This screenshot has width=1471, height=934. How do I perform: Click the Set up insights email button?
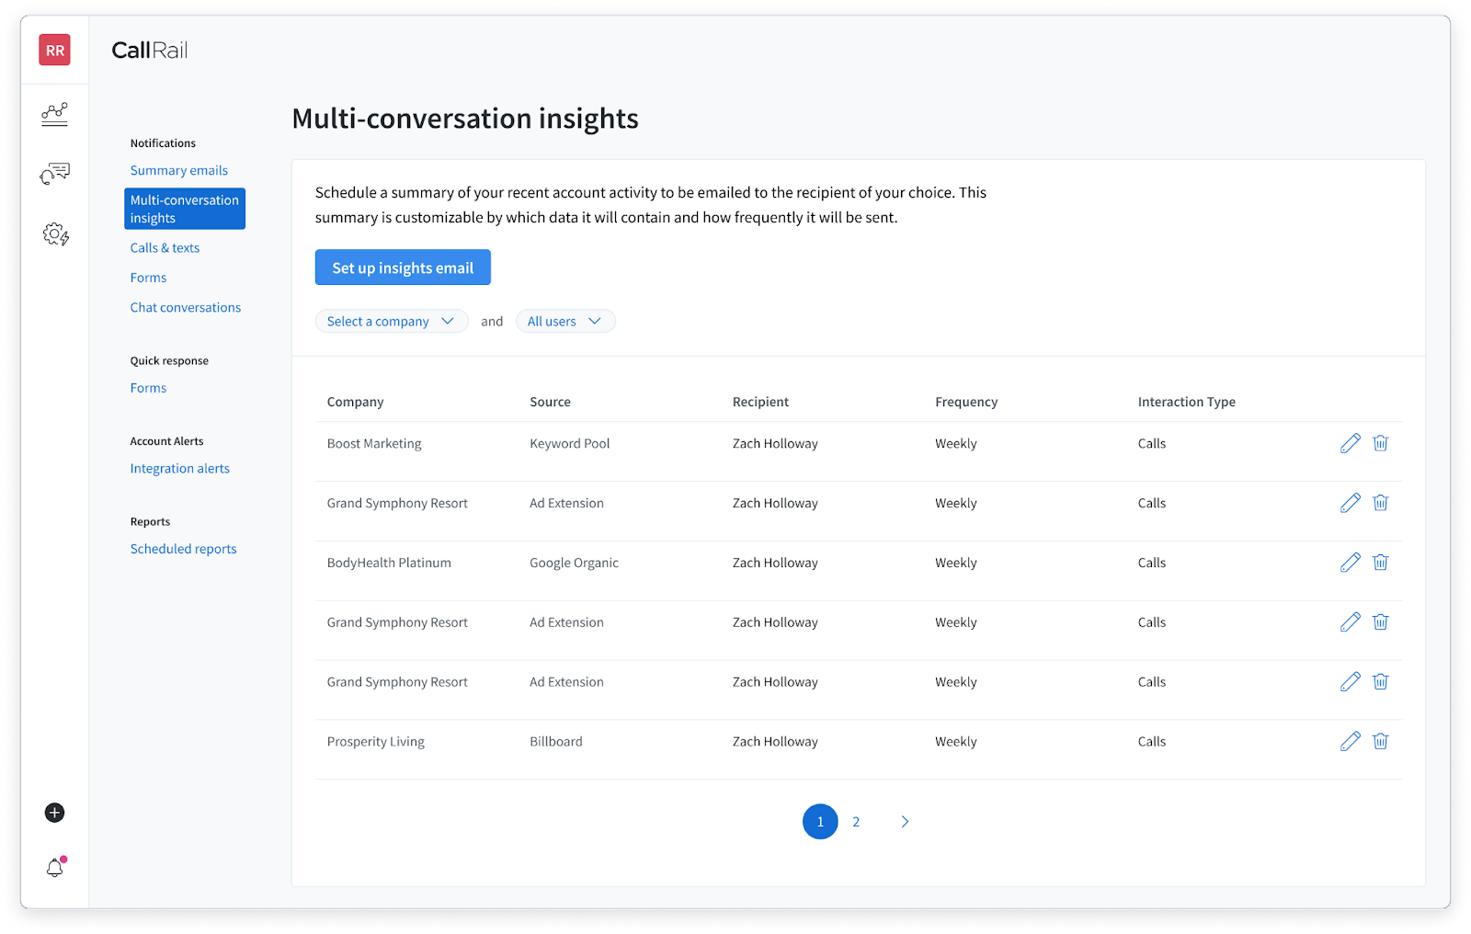tap(402, 267)
